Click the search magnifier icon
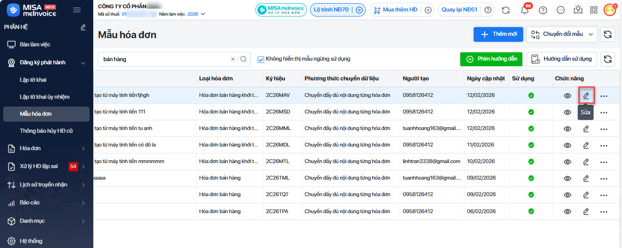The image size is (622, 248). point(243,59)
